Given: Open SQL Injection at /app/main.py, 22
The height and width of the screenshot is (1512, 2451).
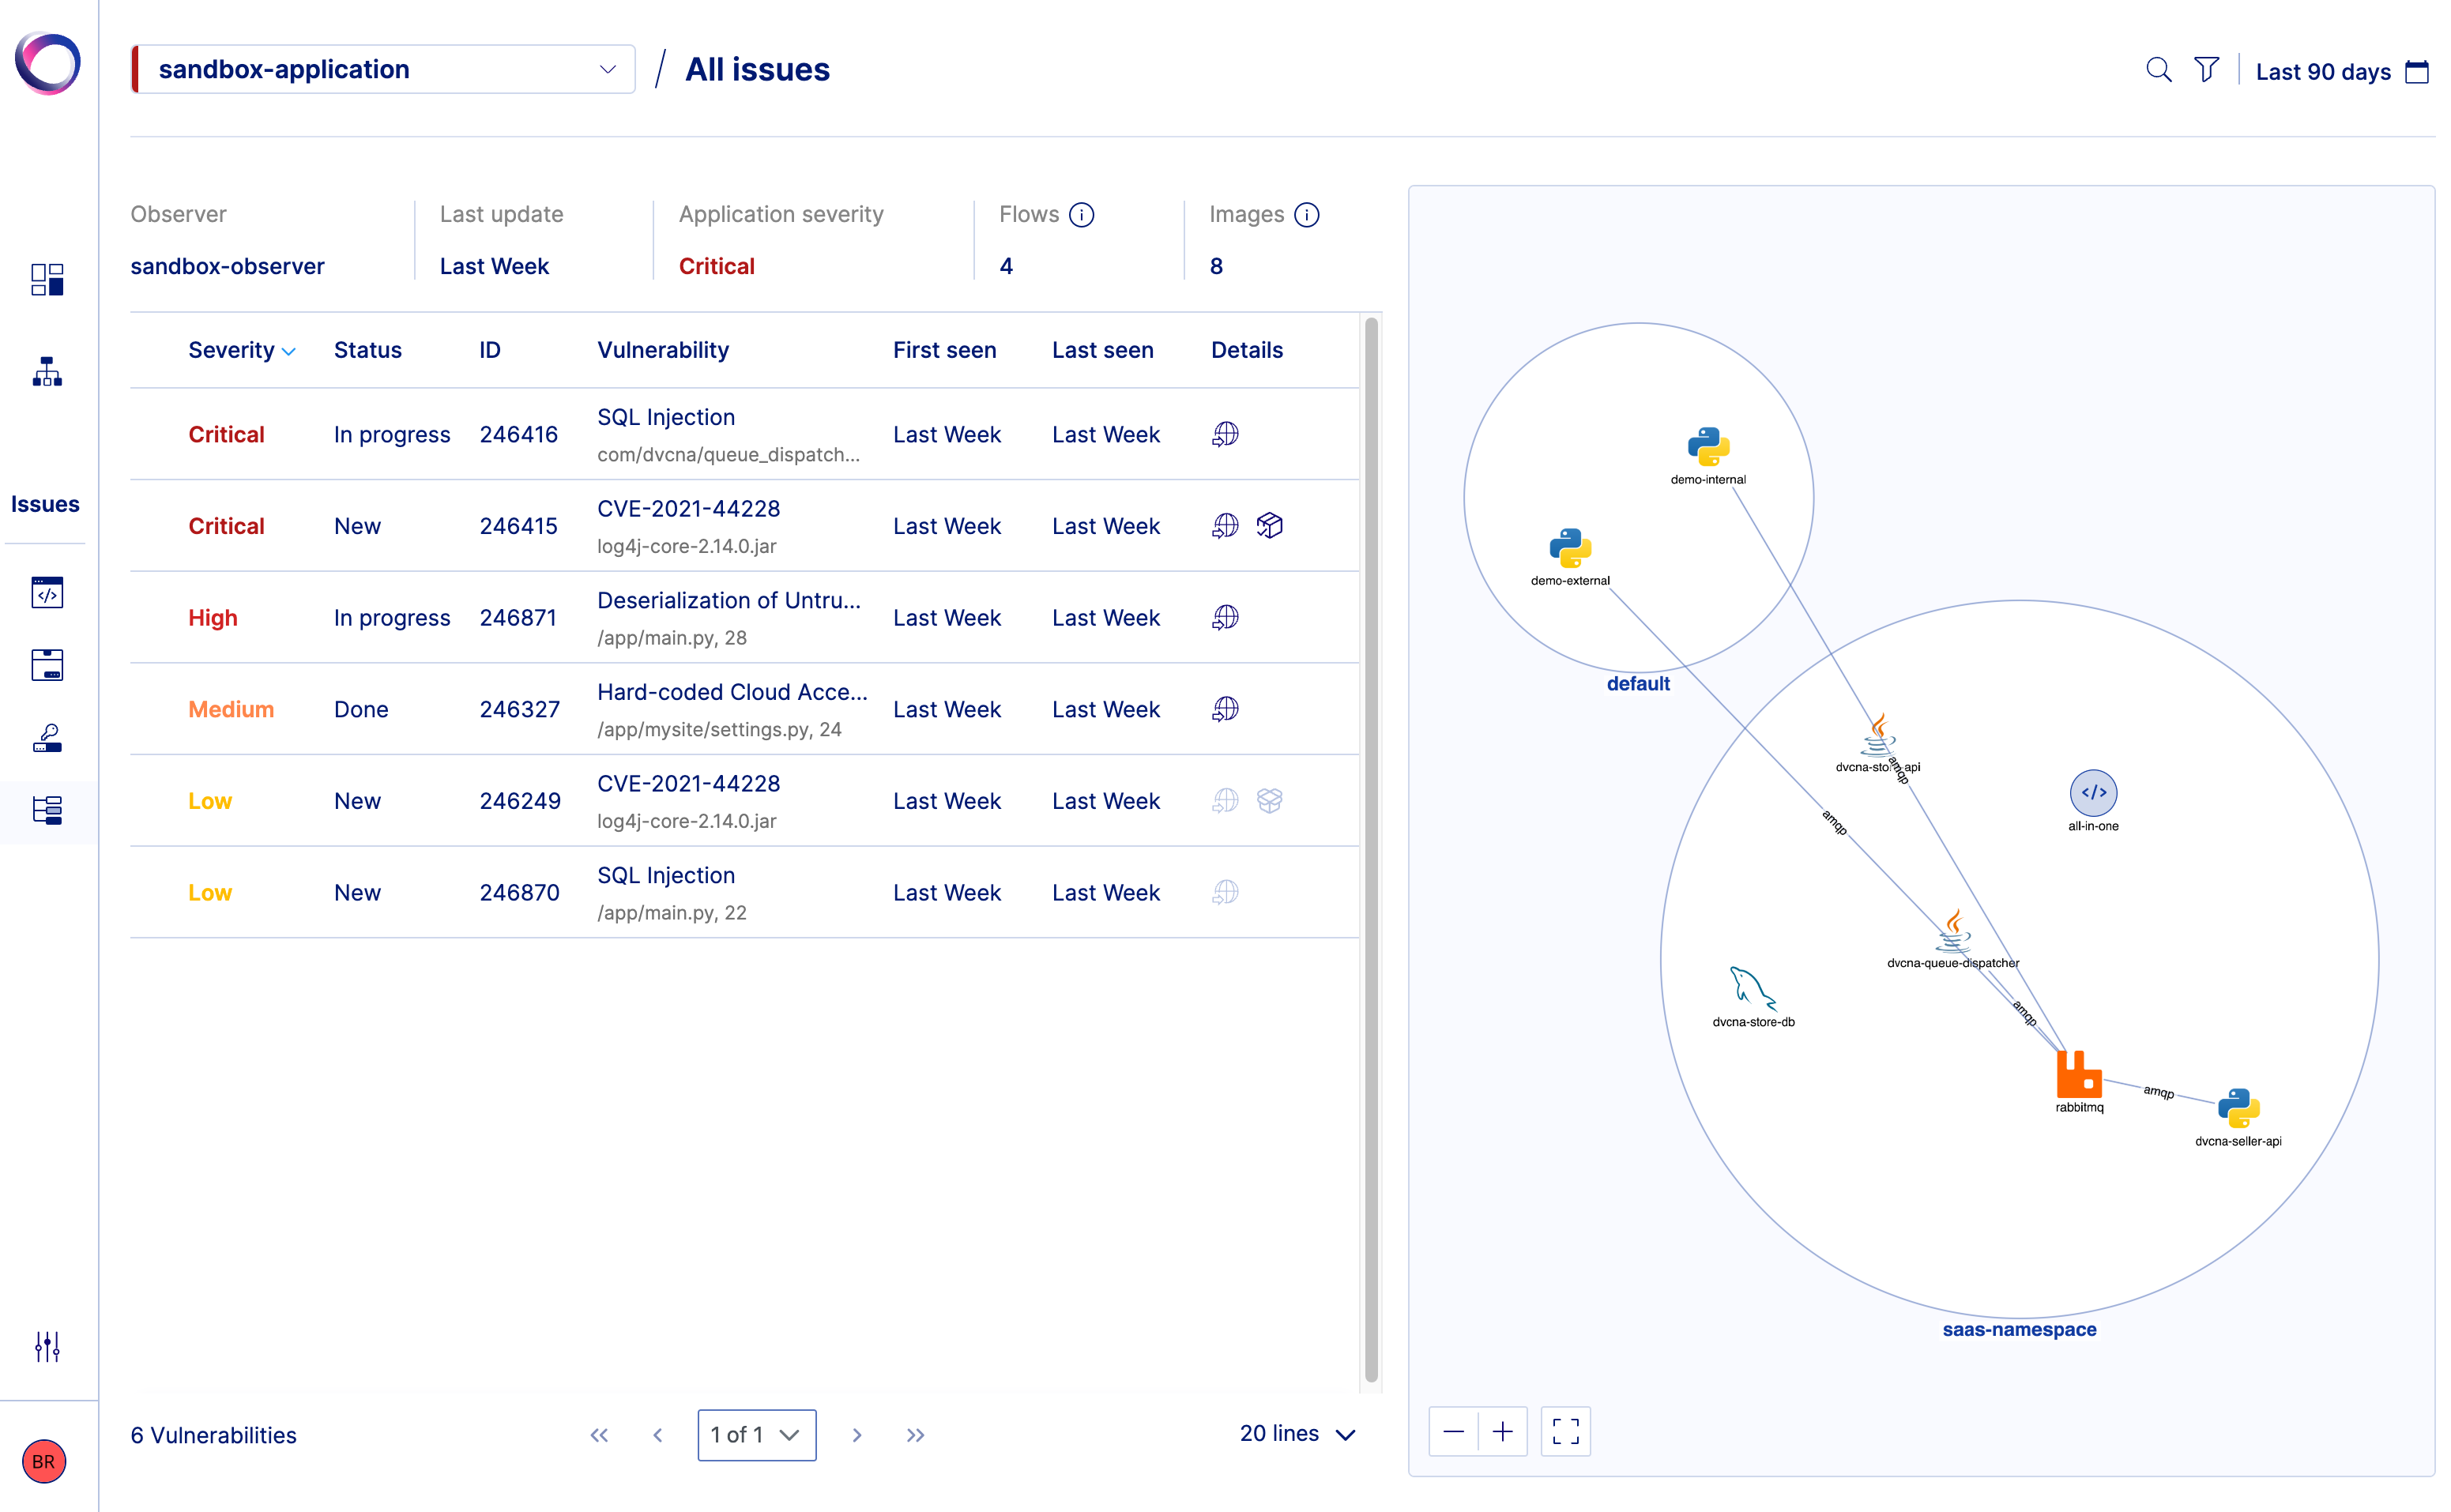Looking at the screenshot, I should click(x=666, y=875).
